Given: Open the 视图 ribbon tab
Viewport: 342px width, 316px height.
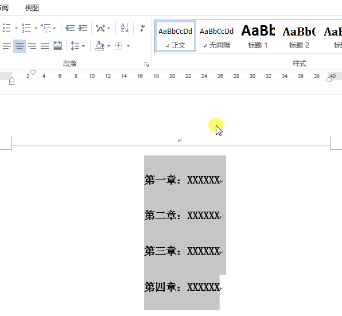Looking at the screenshot, I should click(x=32, y=8).
